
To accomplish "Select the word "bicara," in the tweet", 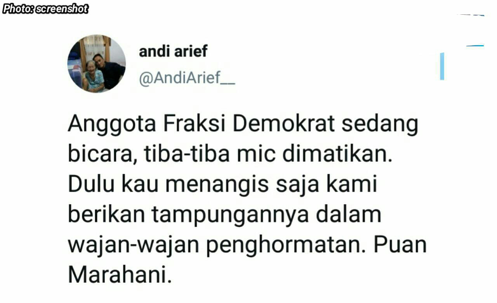I will [103, 155].
